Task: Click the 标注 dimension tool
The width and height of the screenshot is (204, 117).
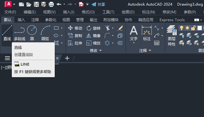Action: (x=147, y=33)
